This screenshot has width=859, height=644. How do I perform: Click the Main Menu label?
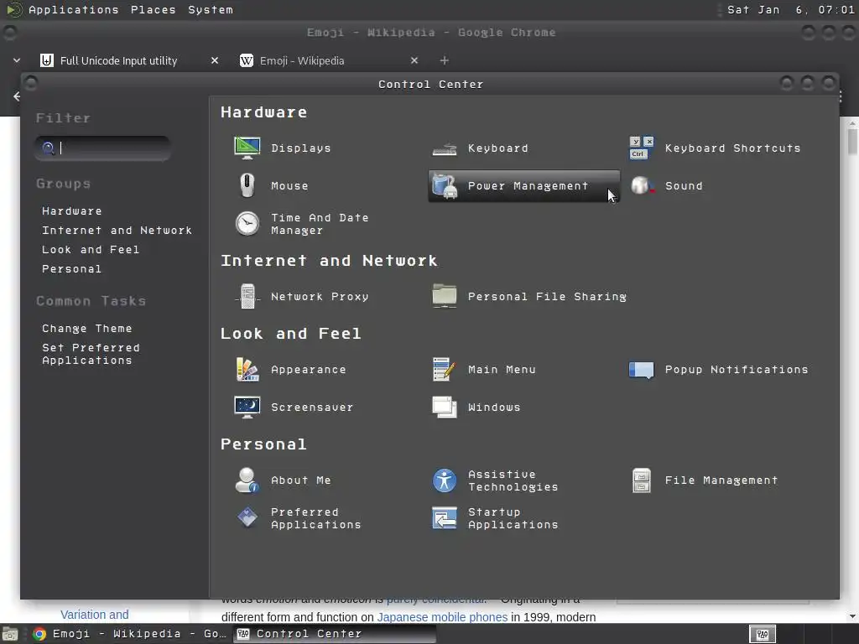click(502, 370)
